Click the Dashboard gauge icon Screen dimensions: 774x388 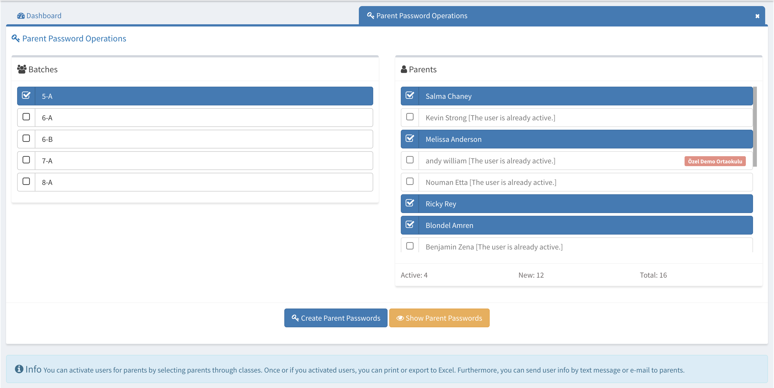tap(21, 16)
